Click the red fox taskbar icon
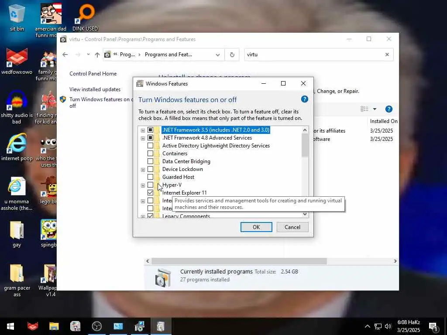The height and width of the screenshot is (335, 447). (32, 326)
